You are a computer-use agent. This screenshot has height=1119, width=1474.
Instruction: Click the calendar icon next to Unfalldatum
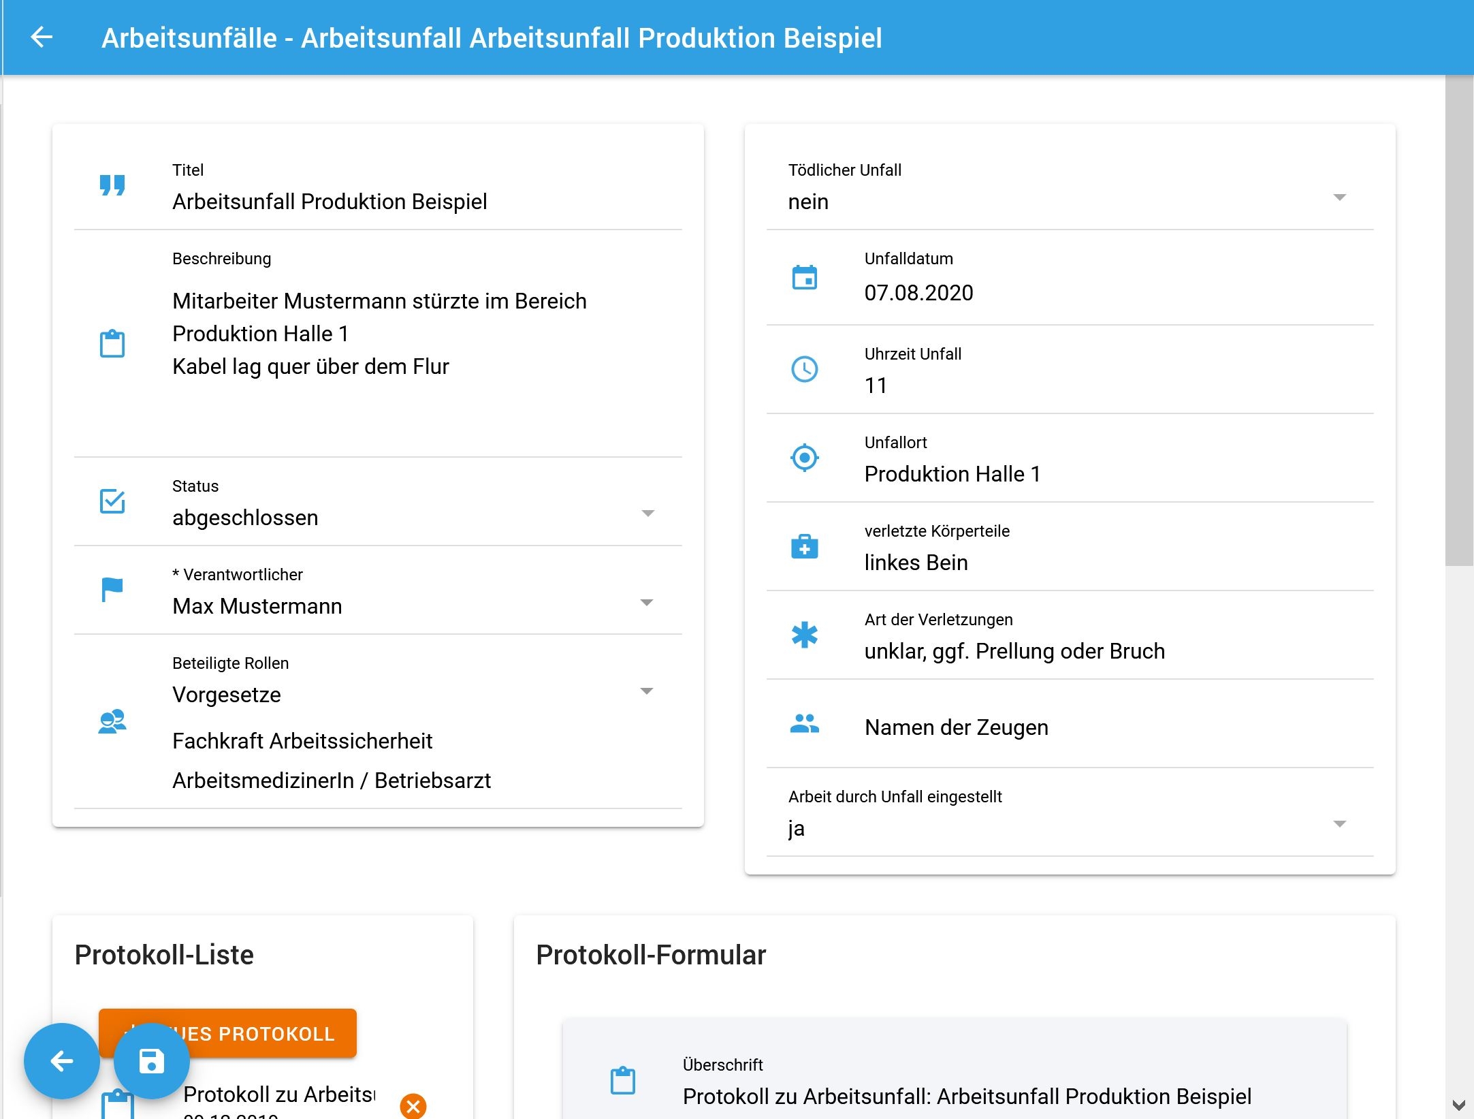pos(804,278)
